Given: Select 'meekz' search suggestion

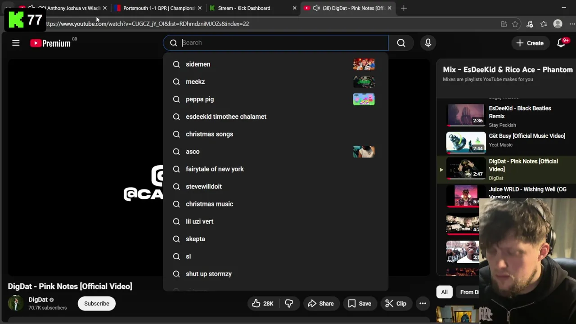Looking at the screenshot, I should [x=275, y=82].
